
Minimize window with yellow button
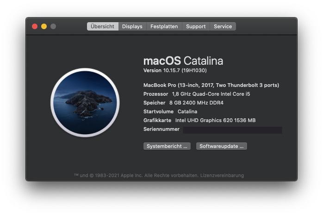[44, 26]
